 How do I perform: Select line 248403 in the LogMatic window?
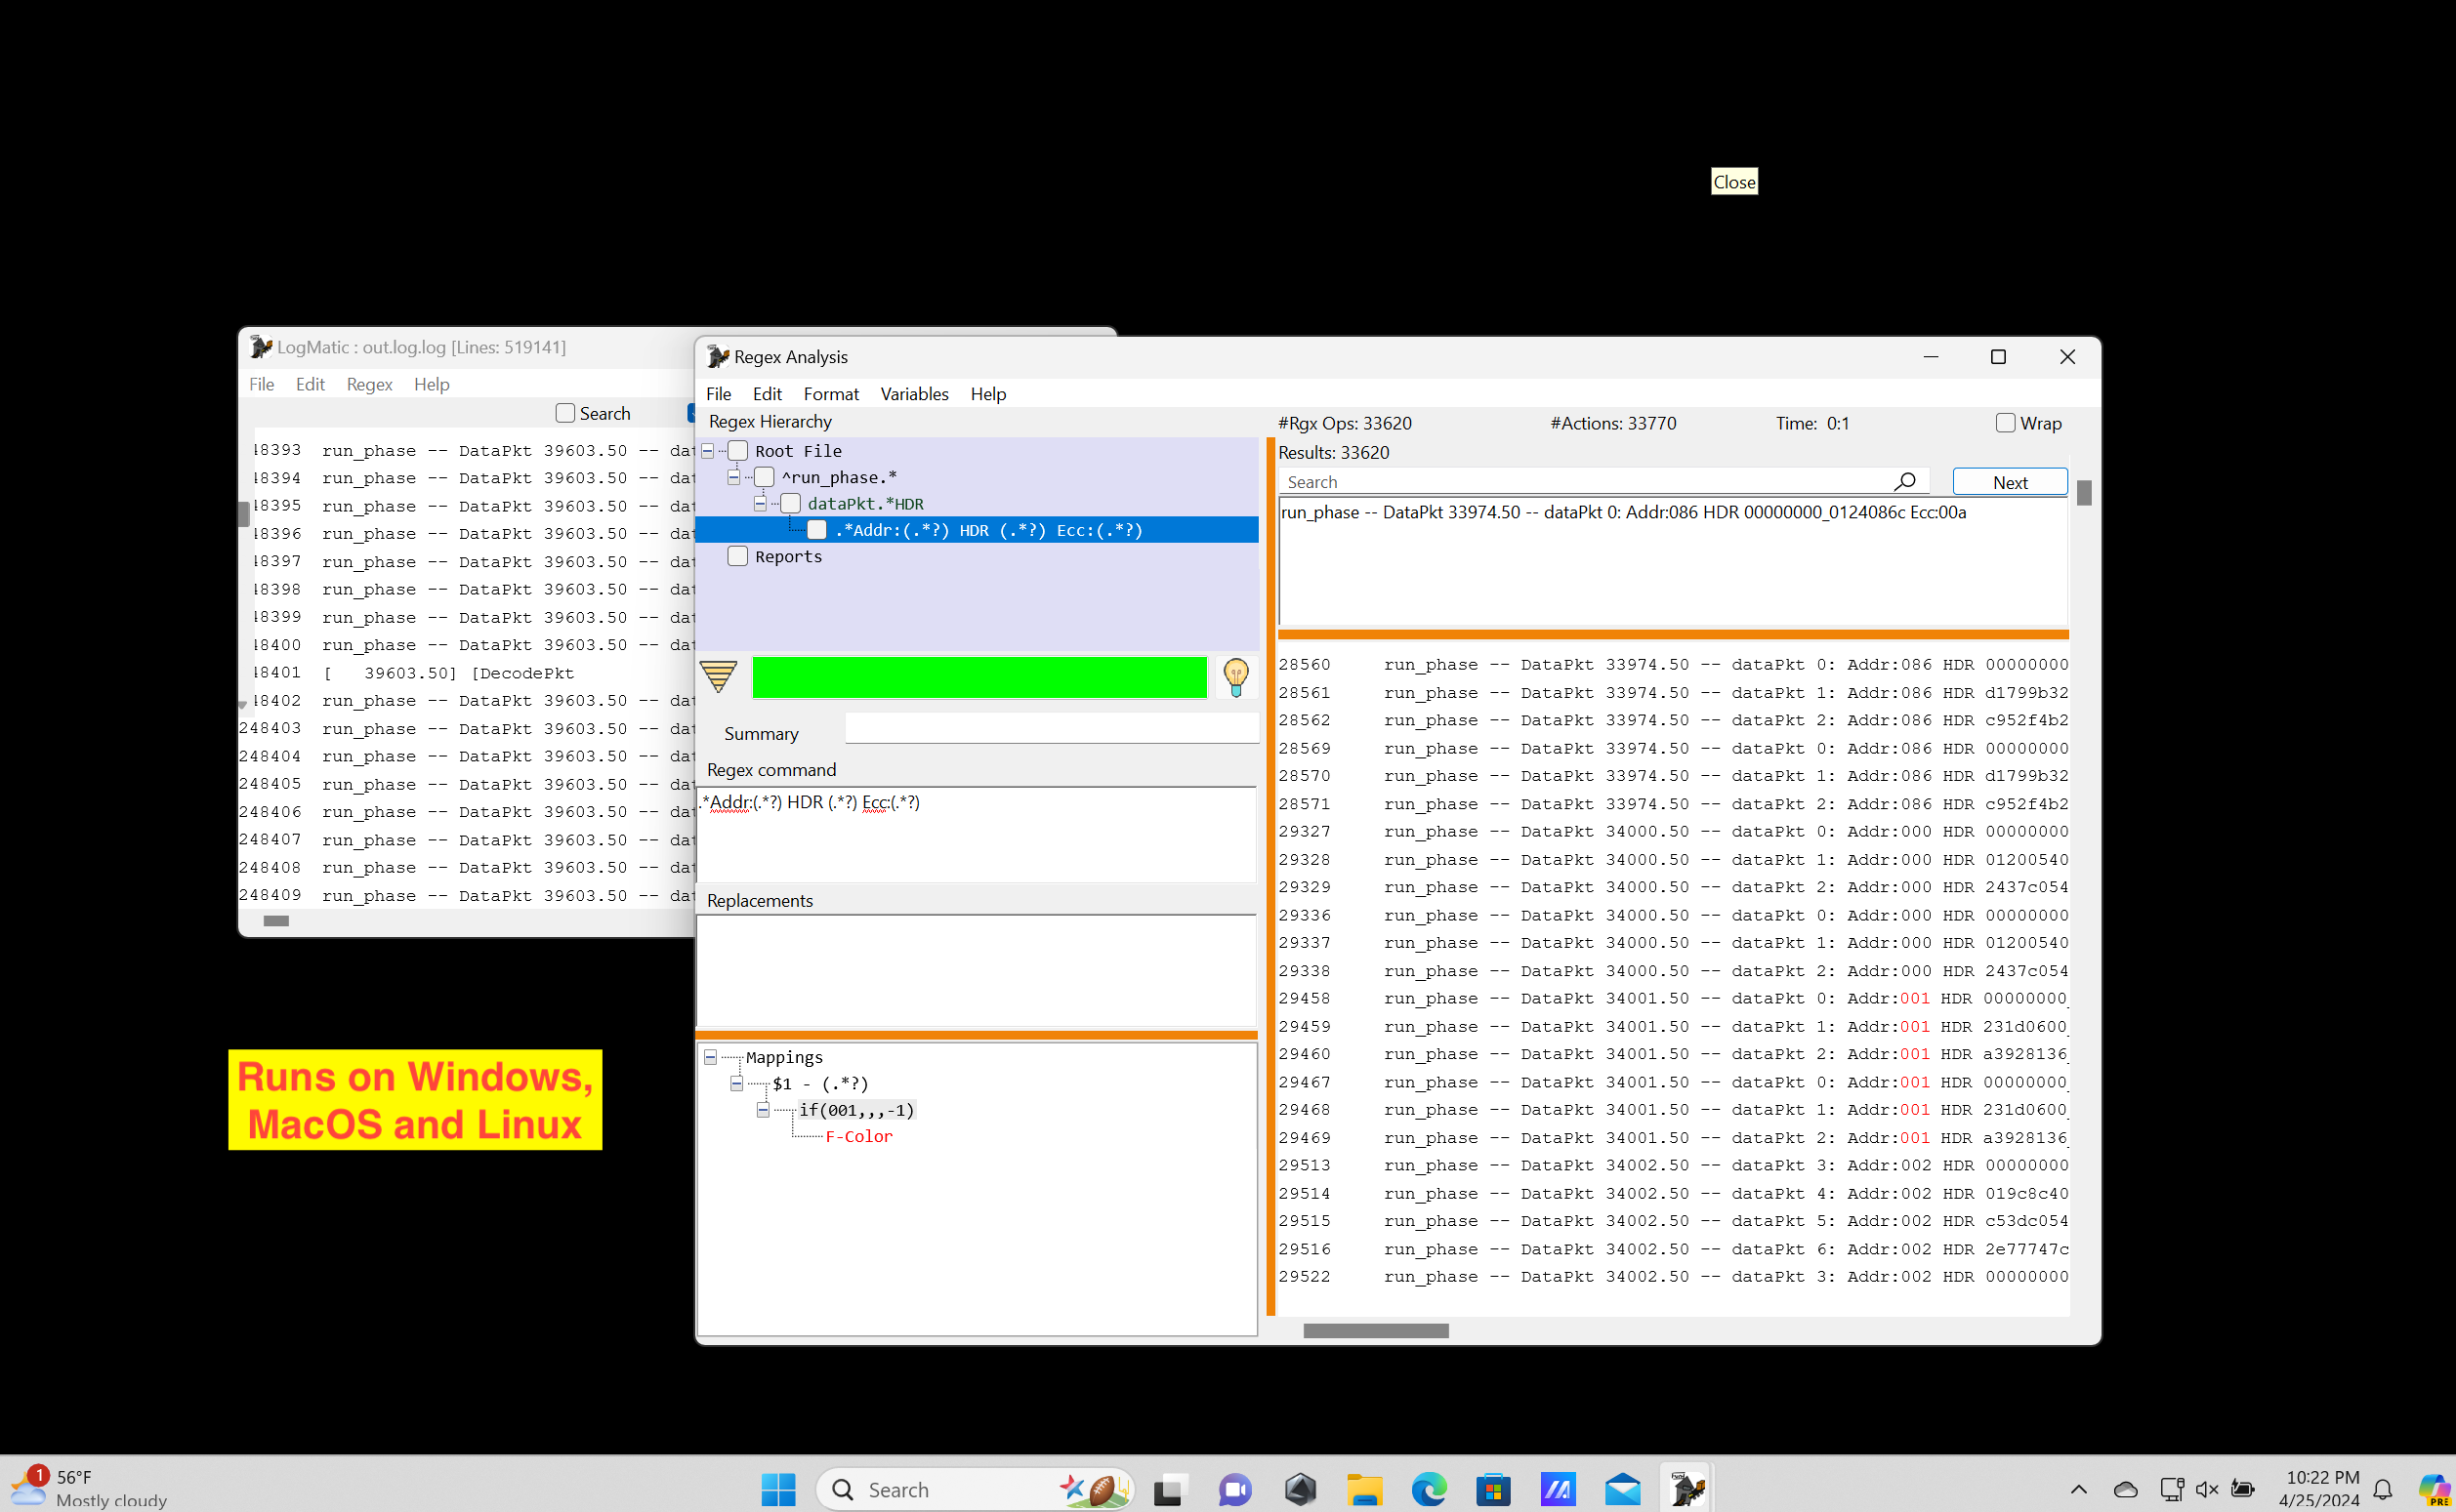465,729
